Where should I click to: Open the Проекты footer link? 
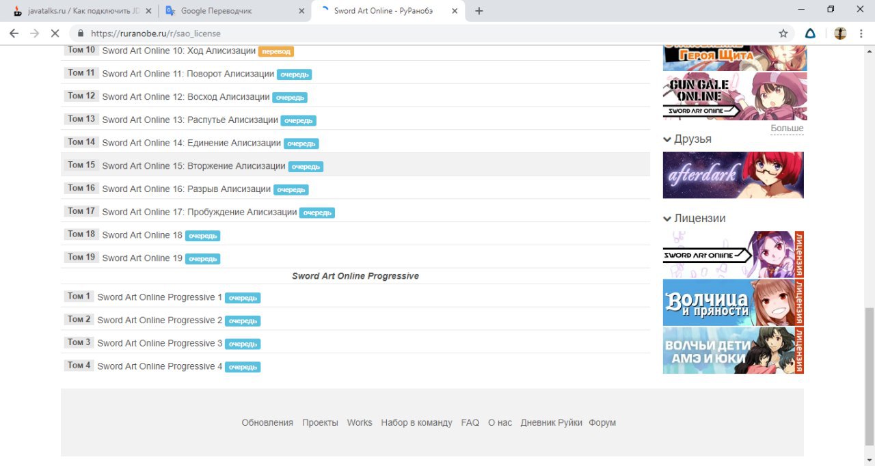tap(320, 422)
